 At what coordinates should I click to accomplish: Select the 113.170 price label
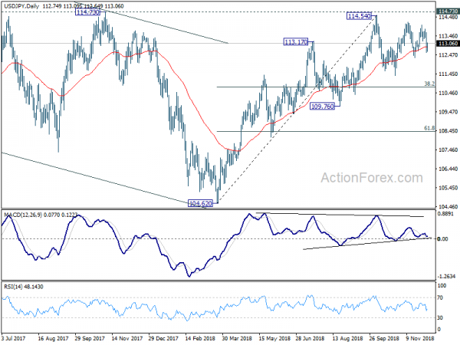click(x=296, y=42)
